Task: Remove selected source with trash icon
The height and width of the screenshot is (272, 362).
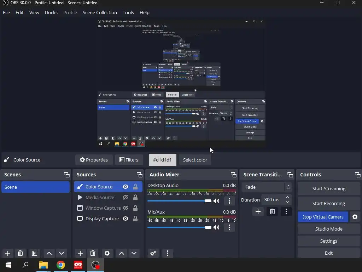Action: pyautogui.click(x=93, y=253)
